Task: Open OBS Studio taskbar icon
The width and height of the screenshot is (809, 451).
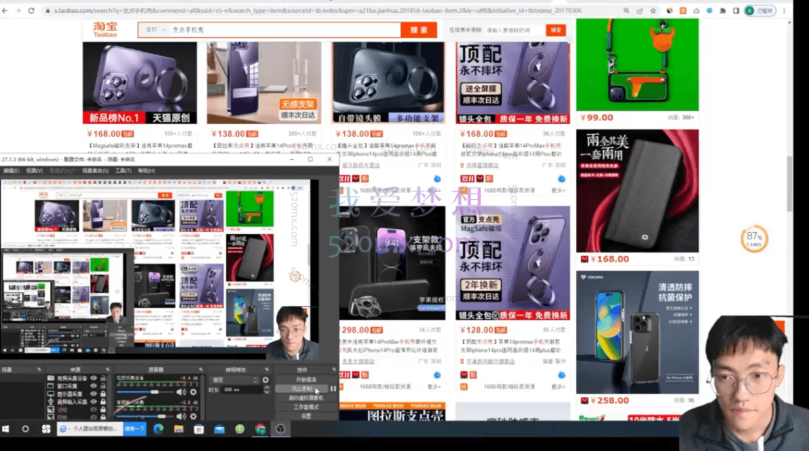Action: point(281,429)
